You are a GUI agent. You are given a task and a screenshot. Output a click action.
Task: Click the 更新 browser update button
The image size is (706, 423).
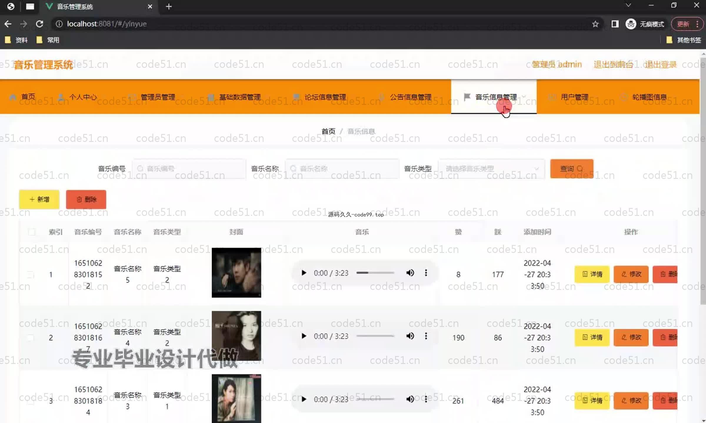coord(683,24)
